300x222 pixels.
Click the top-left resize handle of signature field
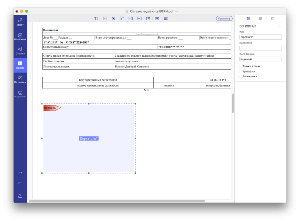click(42, 103)
